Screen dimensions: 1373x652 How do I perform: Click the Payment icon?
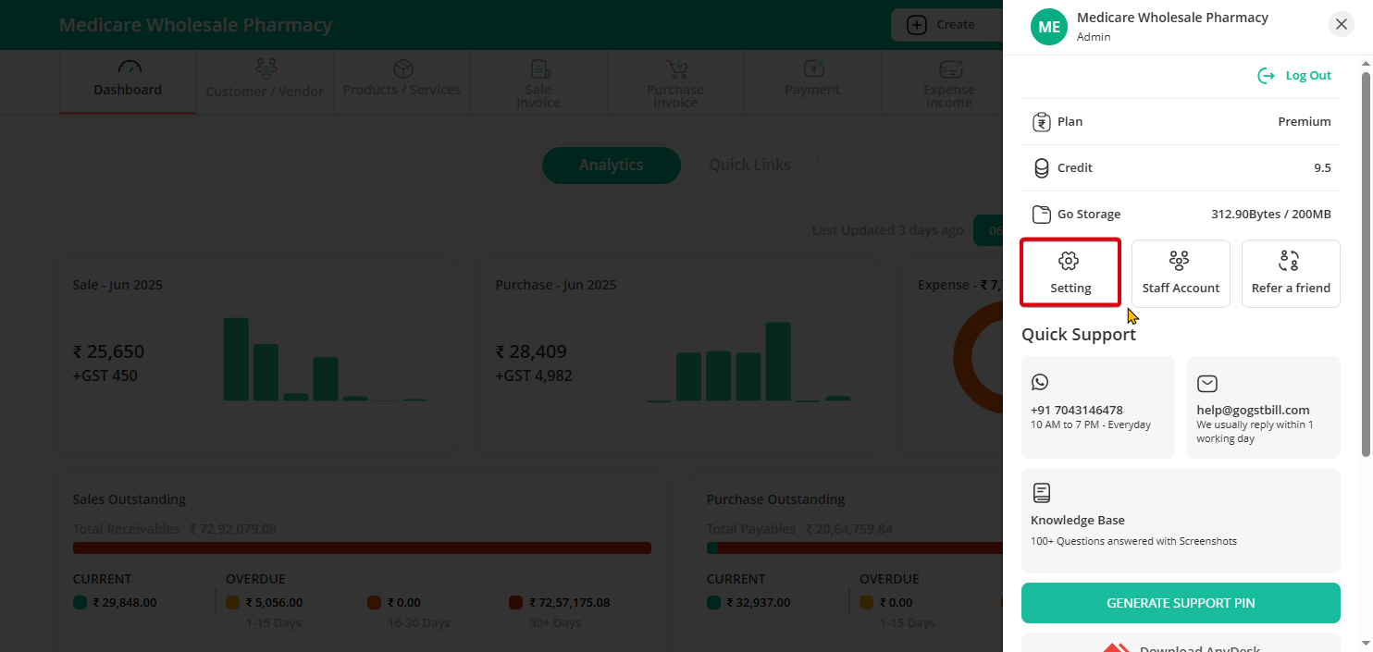[814, 68]
